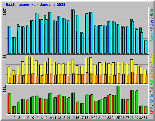Click the cyan pages bar for day 15
155x121 pixels.
click(x=74, y=32)
